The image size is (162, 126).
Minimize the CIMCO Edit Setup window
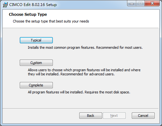[x=131, y=3]
